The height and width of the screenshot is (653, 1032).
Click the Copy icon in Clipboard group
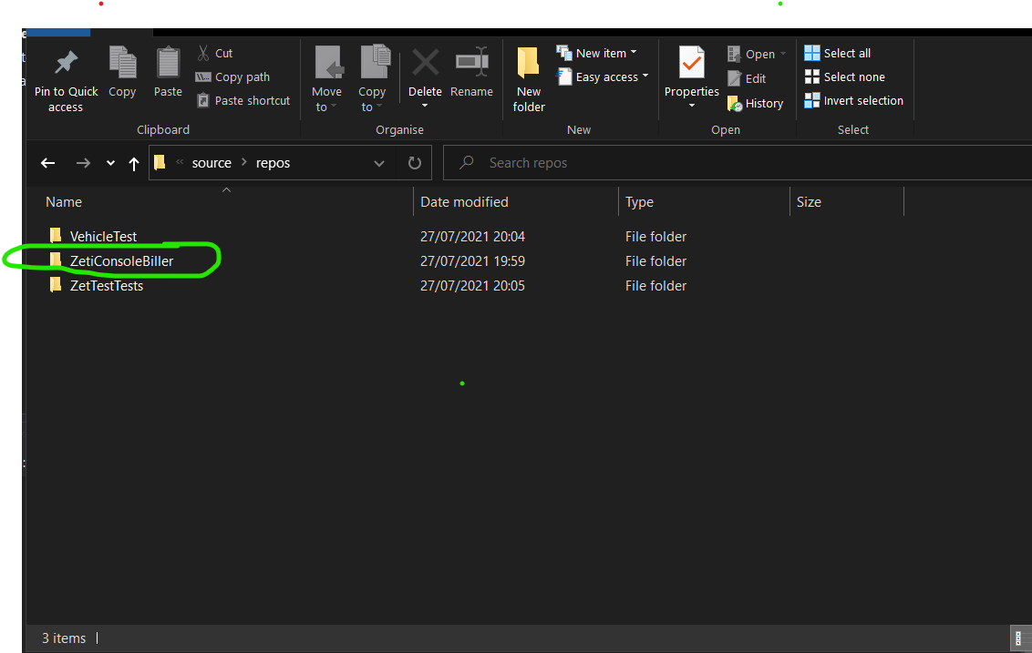(122, 63)
